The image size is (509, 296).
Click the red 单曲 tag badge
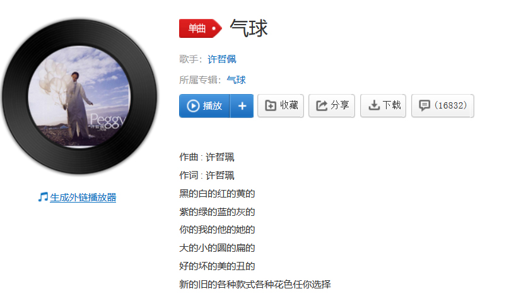pyautogui.click(x=201, y=28)
